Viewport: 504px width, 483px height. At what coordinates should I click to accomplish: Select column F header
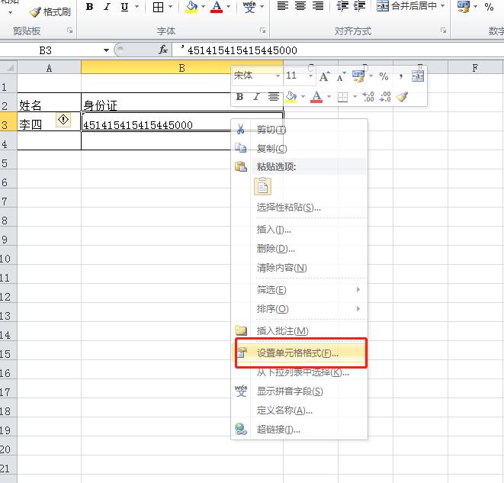(x=475, y=68)
